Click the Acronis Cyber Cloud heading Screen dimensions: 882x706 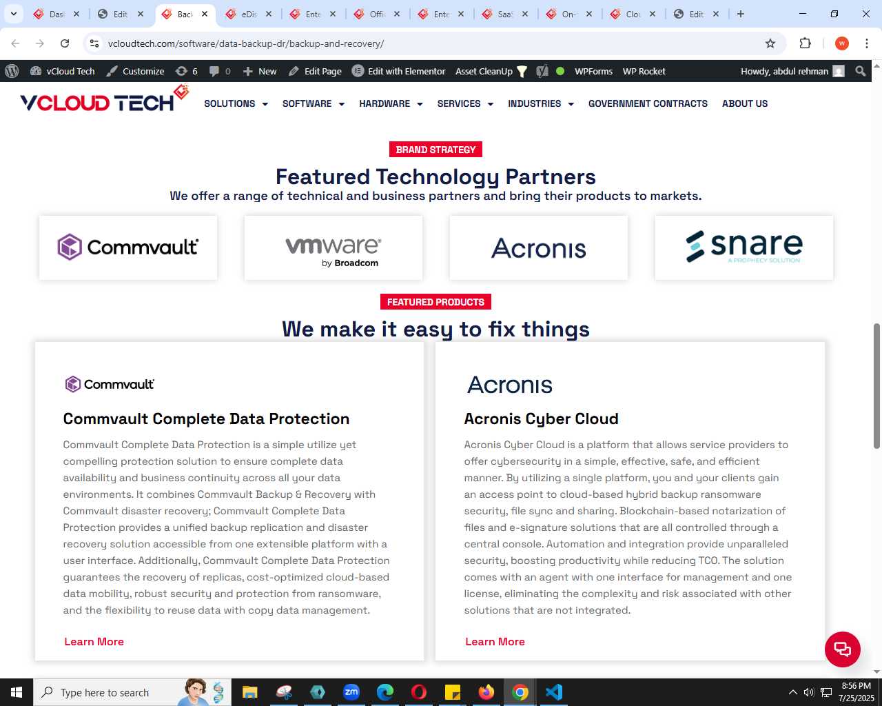pos(541,419)
